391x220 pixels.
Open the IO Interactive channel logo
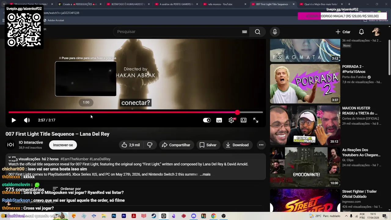[x=10, y=145]
